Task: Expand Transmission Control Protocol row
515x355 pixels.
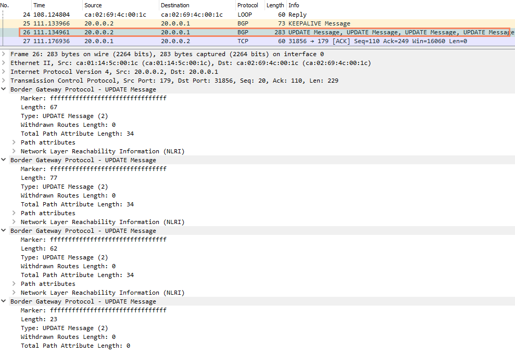Action: click(x=4, y=81)
